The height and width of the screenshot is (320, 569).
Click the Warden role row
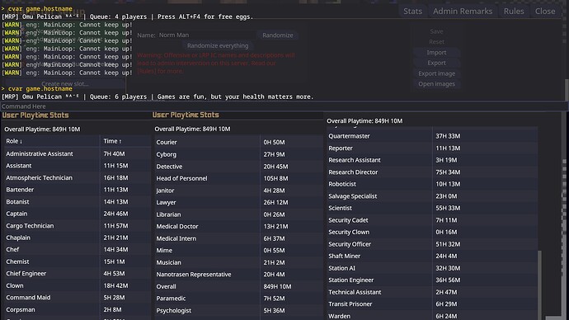pos(432,316)
